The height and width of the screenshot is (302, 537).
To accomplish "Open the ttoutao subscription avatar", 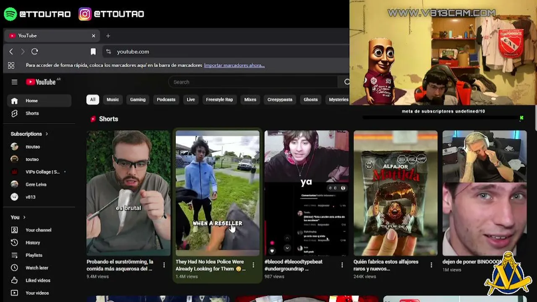I will pyautogui.click(x=15, y=147).
